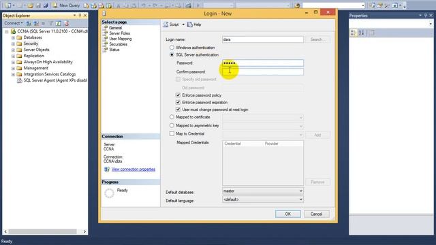Click the Categorized icon in Properties panel

pos(354,33)
